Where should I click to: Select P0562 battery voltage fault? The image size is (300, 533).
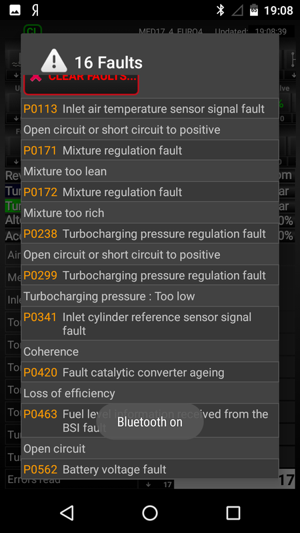pyautogui.click(x=149, y=469)
